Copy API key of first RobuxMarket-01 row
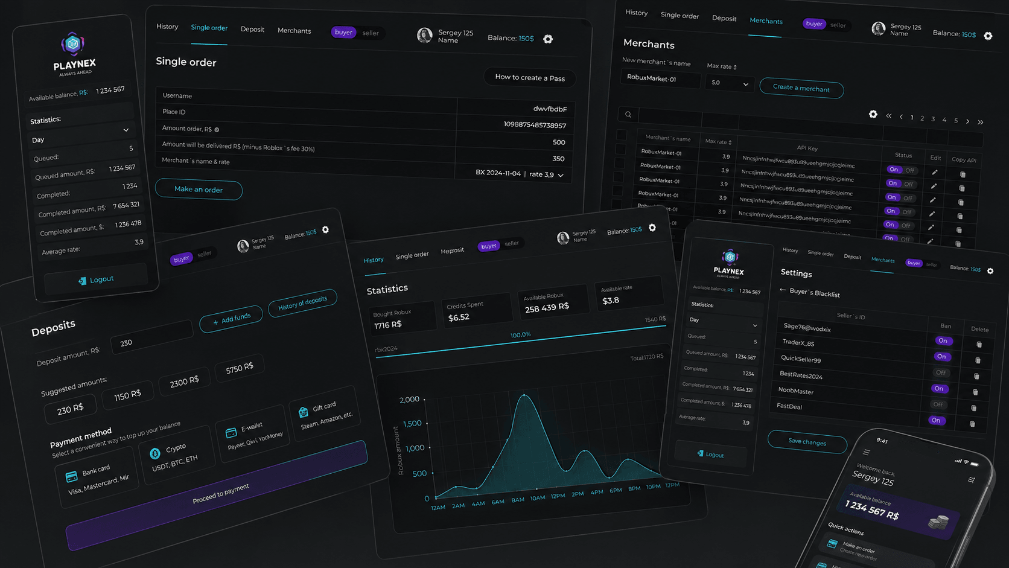Image resolution: width=1009 pixels, height=568 pixels. point(963,174)
